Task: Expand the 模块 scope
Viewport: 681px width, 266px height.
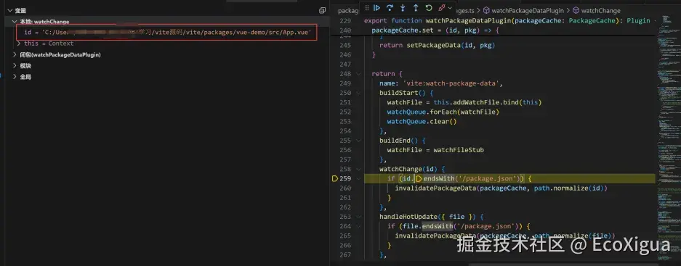Action: tap(15, 66)
